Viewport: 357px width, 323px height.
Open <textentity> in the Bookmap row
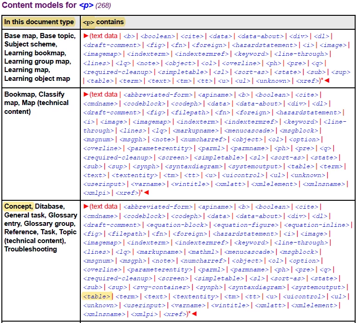135,176
